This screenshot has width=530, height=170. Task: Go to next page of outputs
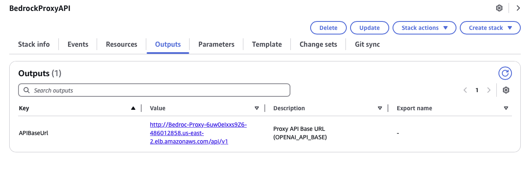point(488,90)
